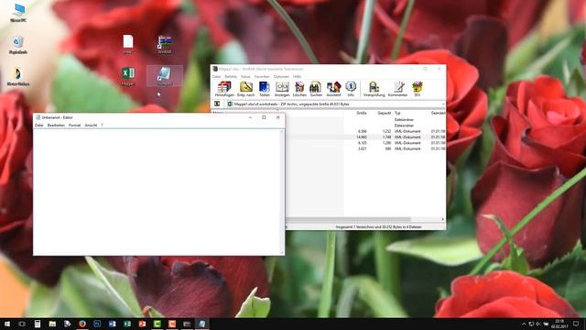Sort WinRAR list by Typ column
This screenshot has height=330, width=586.
[x=397, y=113]
